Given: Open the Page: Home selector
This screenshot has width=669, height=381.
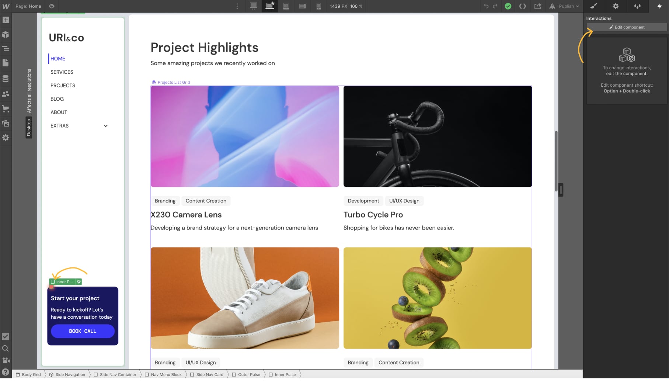Looking at the screenshot, I should (x=28, y=6).
